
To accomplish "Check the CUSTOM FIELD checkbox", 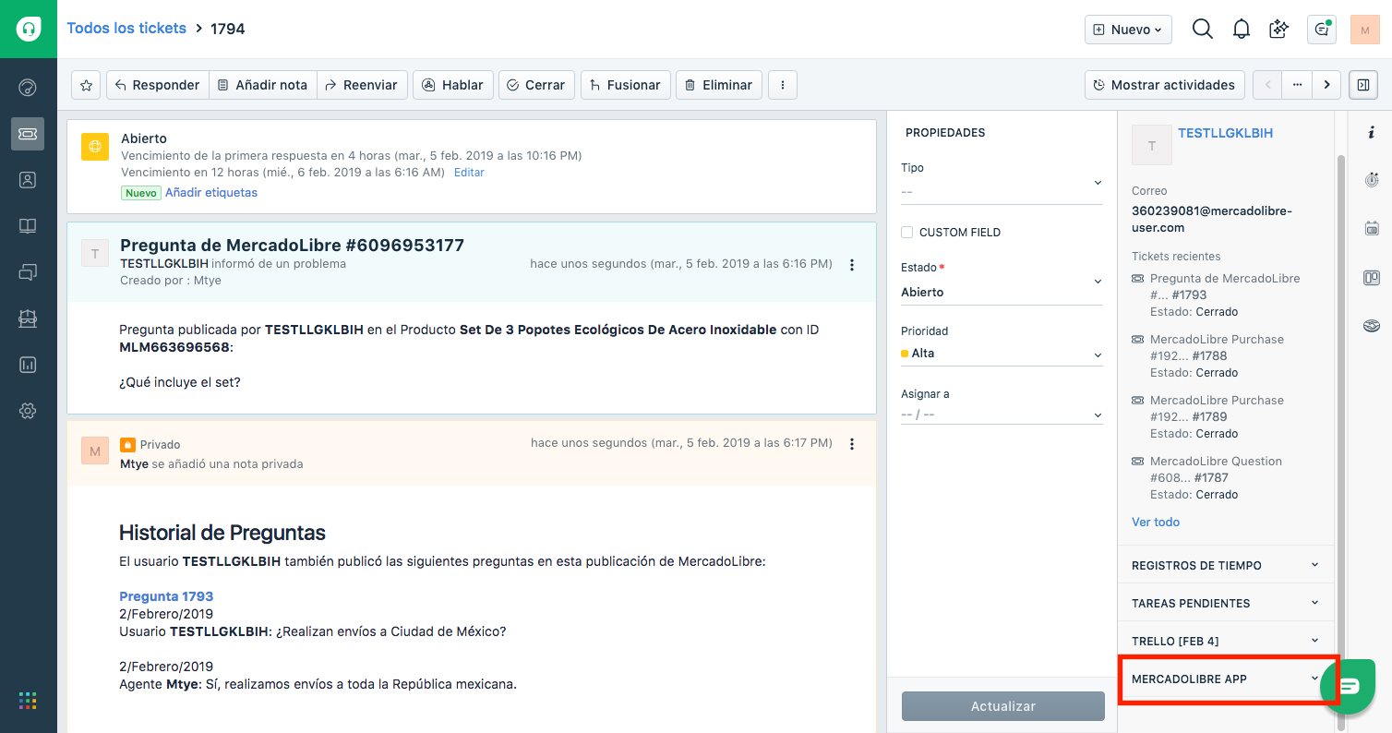I will click(x=907, y=233).
